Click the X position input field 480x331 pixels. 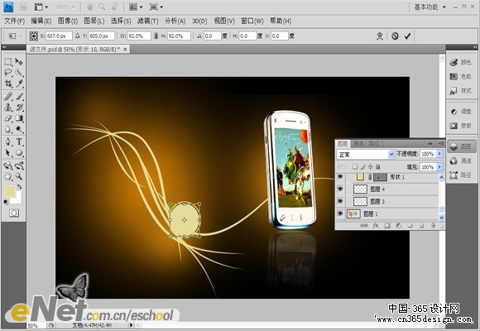click(59, 36)
